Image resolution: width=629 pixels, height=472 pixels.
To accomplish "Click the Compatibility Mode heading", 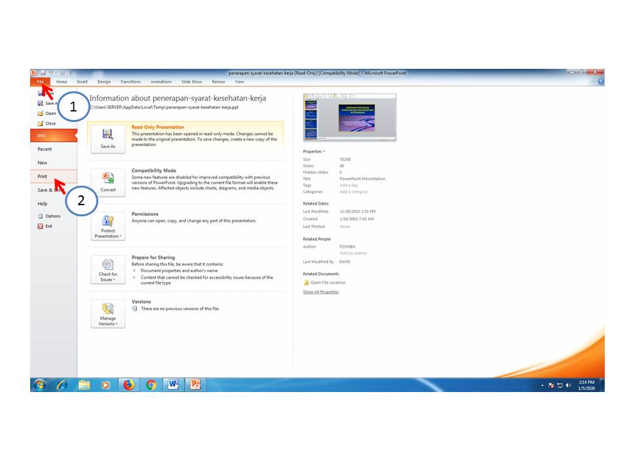I will click(x=153, y=170).
